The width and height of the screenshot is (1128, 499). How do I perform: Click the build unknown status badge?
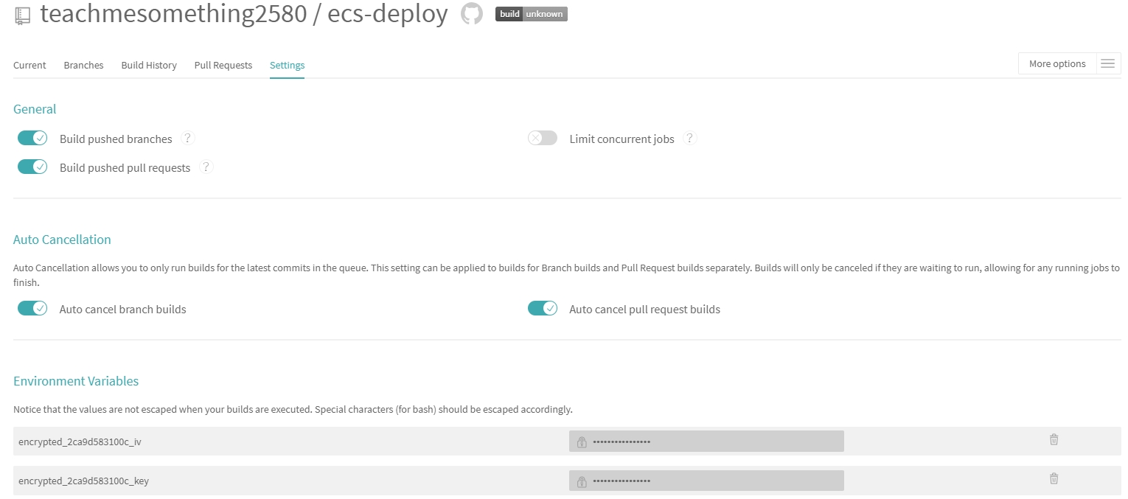pos(532,14)
